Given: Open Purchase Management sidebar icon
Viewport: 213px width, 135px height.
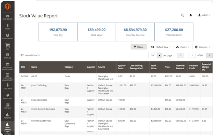Looking at the screenshot, I should (x=7, y=77).
